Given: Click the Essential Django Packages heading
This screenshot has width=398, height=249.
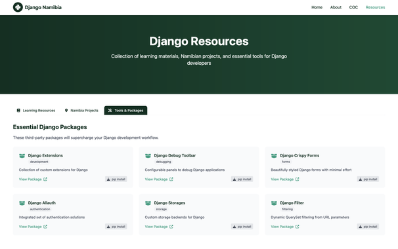Looking at the screenshot, I should 50,127.
